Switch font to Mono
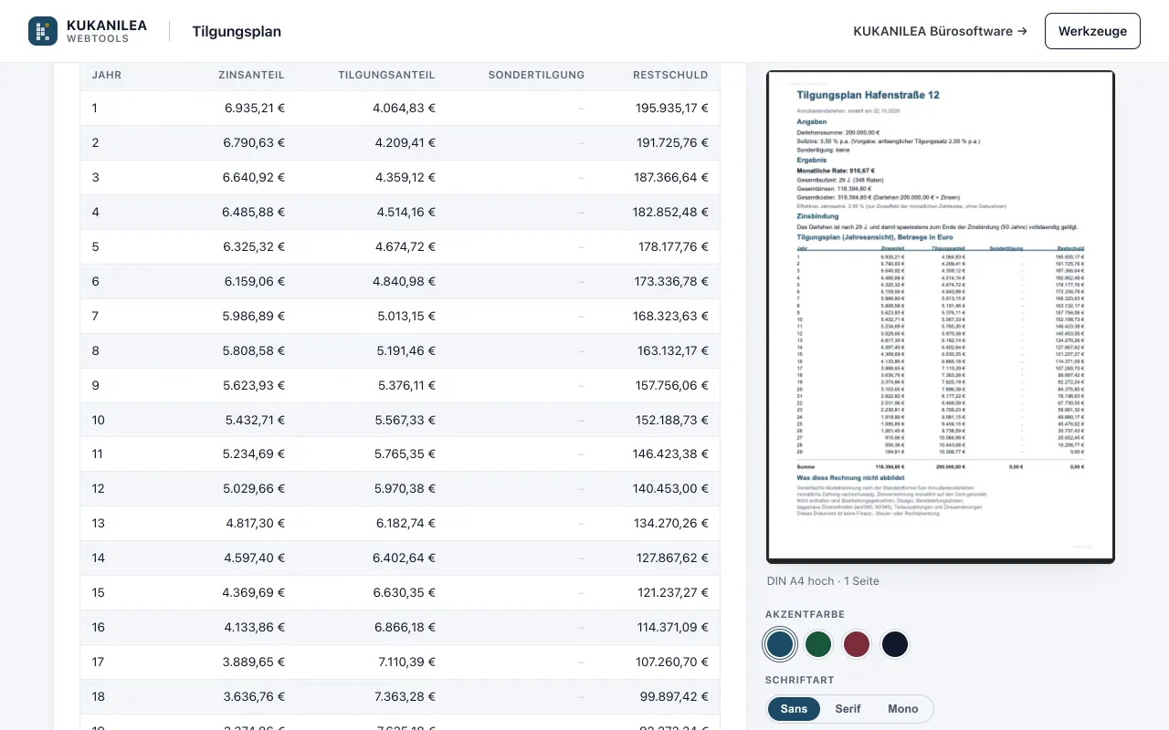Image resolution: width=1169 pixels, height=730 pixels. tap(903, 709)
